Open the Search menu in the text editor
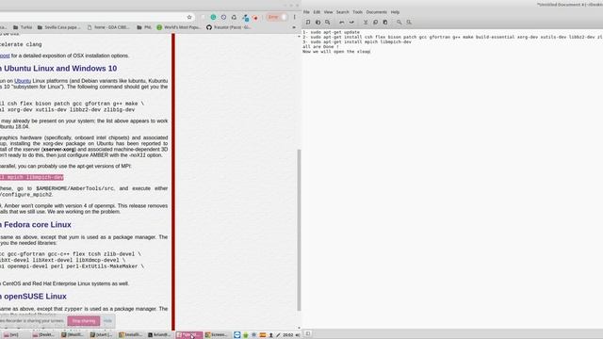This screenshot has height=339, width=603. pyautogui.click(x=342, y=12)
